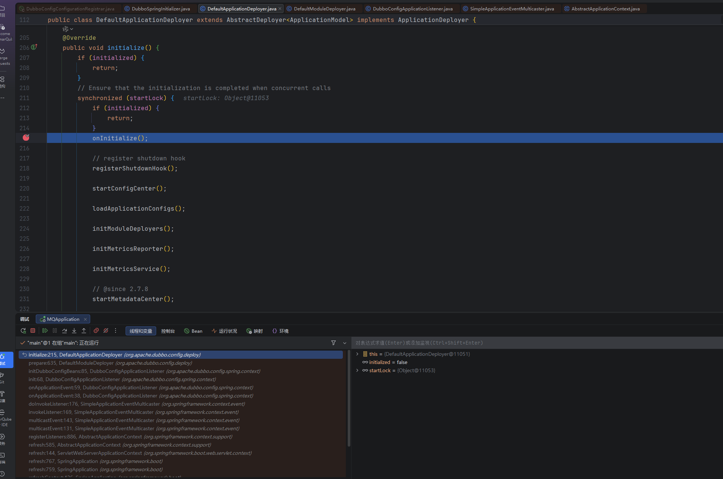This screenshot has width=723, height=479.
Task: Resume program execution
Action: coord(45,330)
